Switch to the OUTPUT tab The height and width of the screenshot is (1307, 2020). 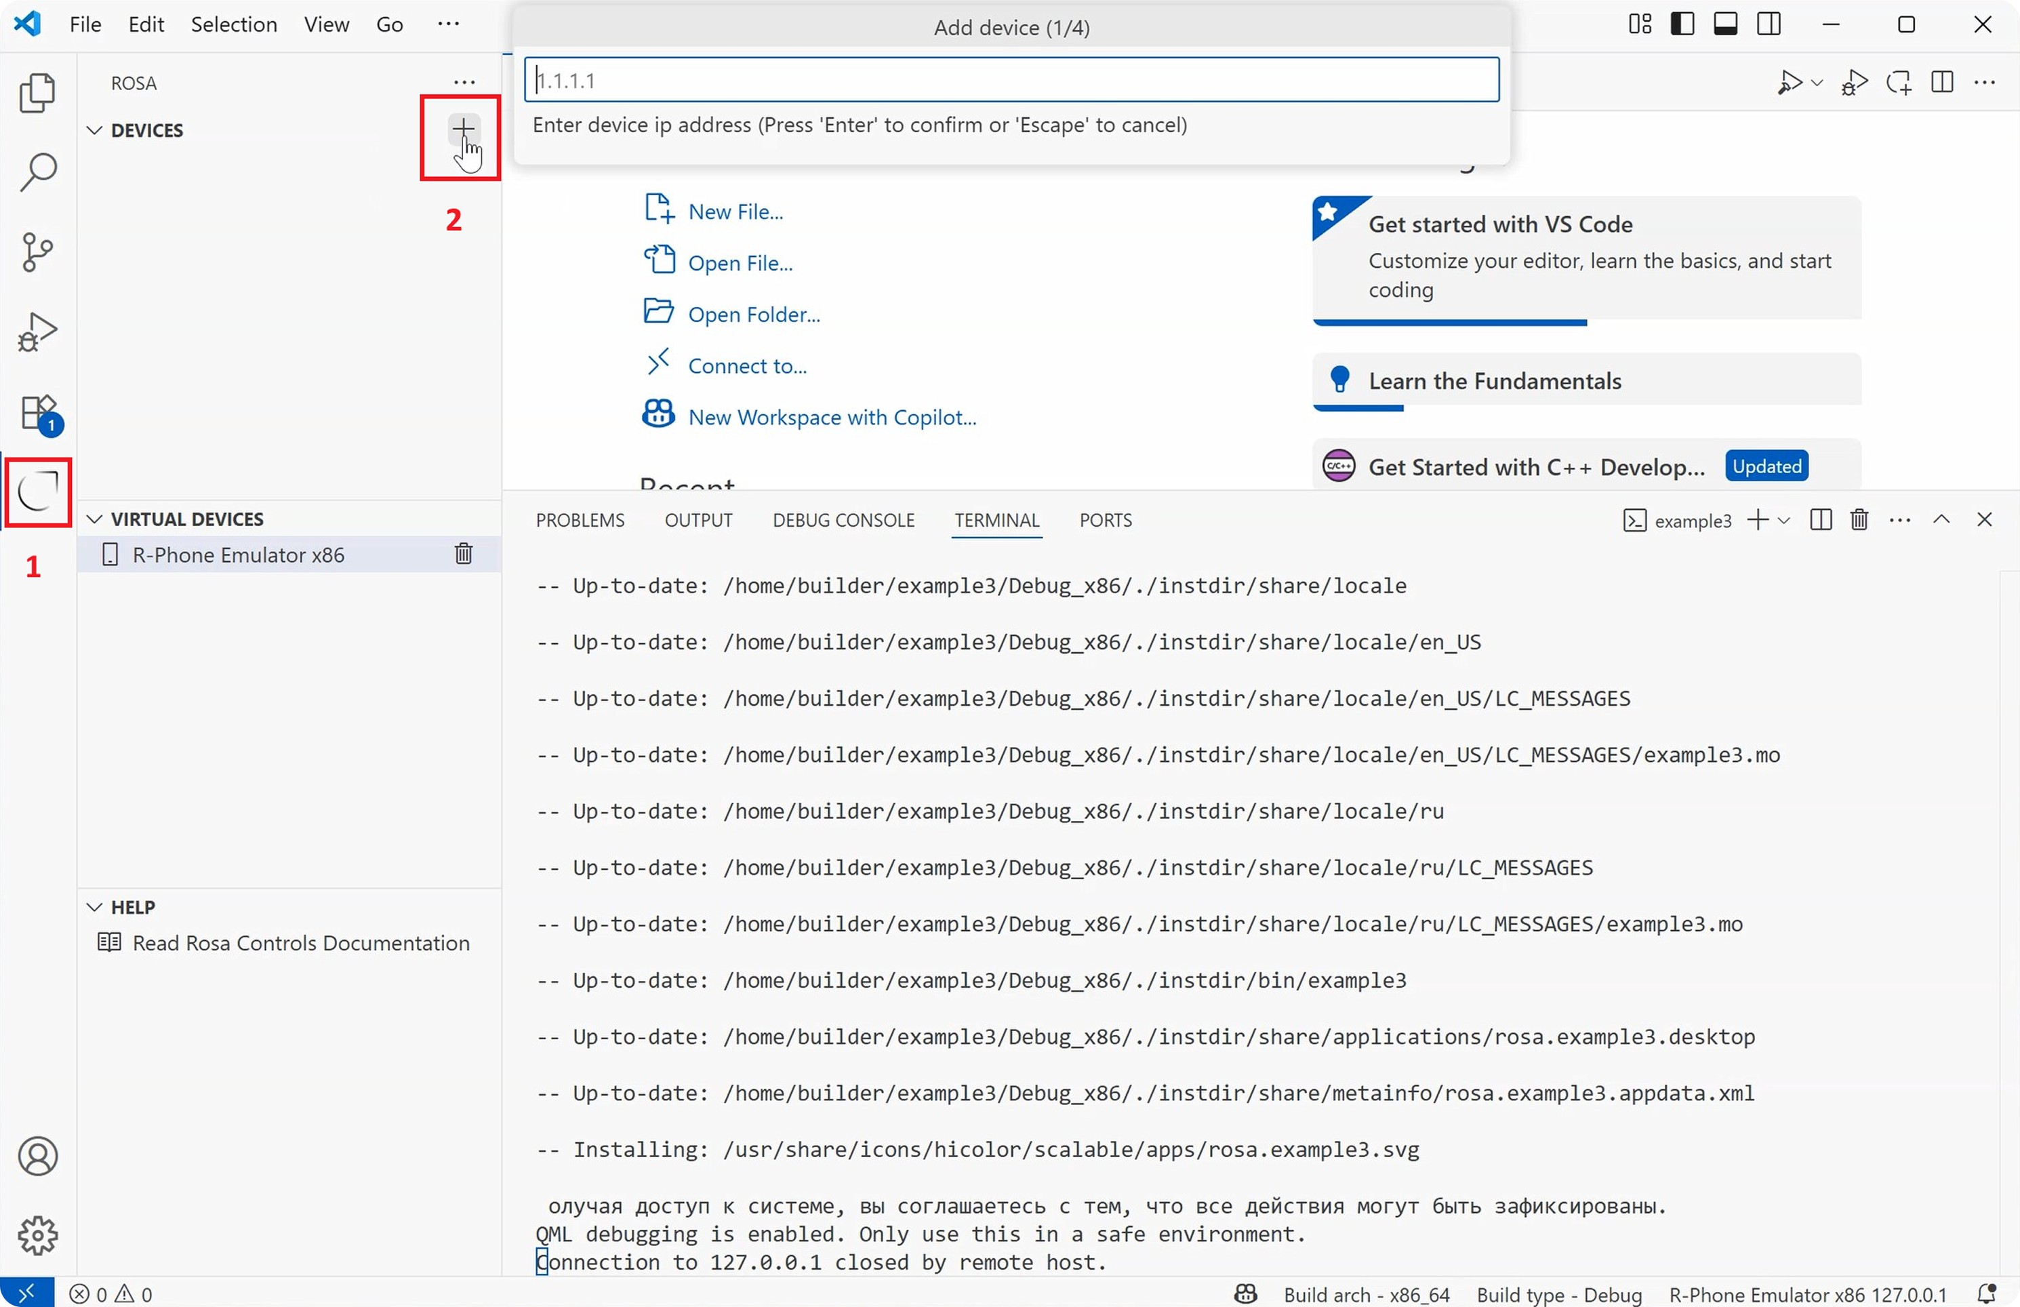tap(698, 519)
